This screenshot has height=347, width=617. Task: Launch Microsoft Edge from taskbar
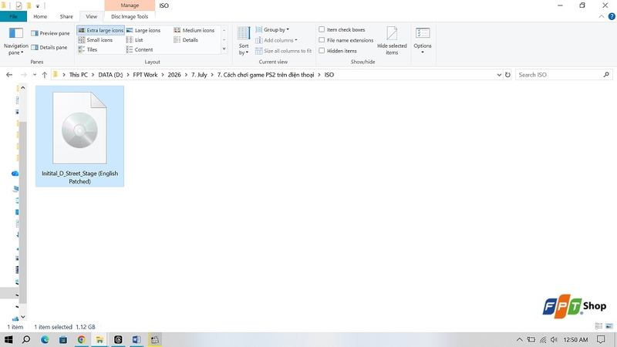click(45, 339)
